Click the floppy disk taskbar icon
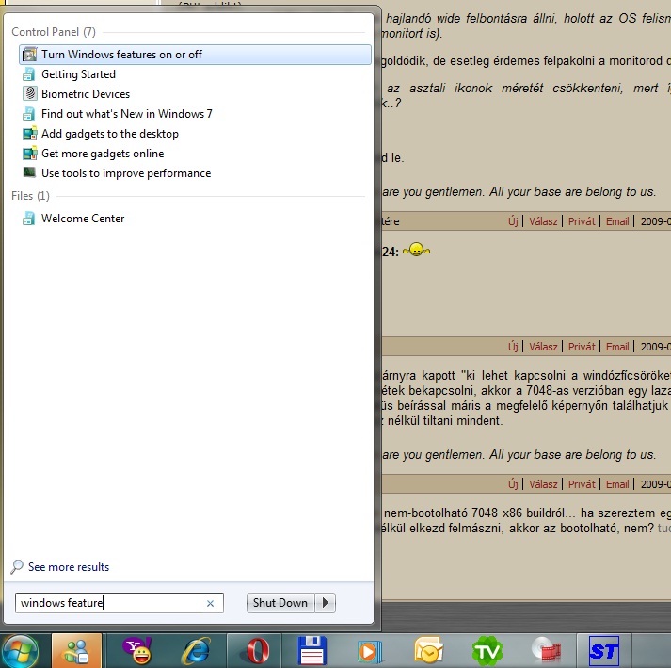The image size is (671, 668). [x=312, y=651]
